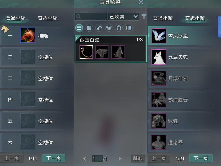Open the 已收集 dropdown

coord(124,17)
